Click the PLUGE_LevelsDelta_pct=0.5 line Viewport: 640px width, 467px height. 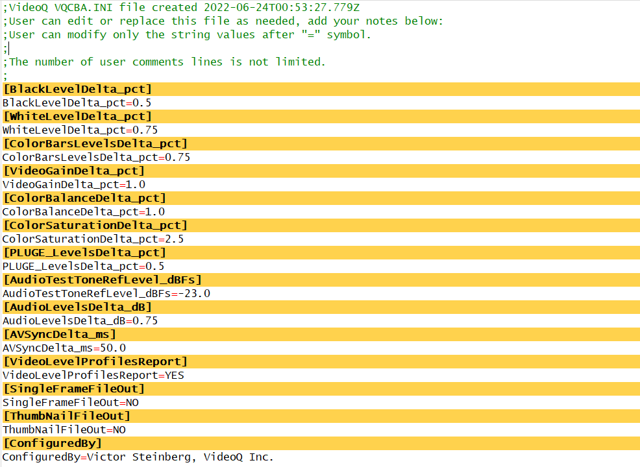pyautogui.click(x=83, y=266)
